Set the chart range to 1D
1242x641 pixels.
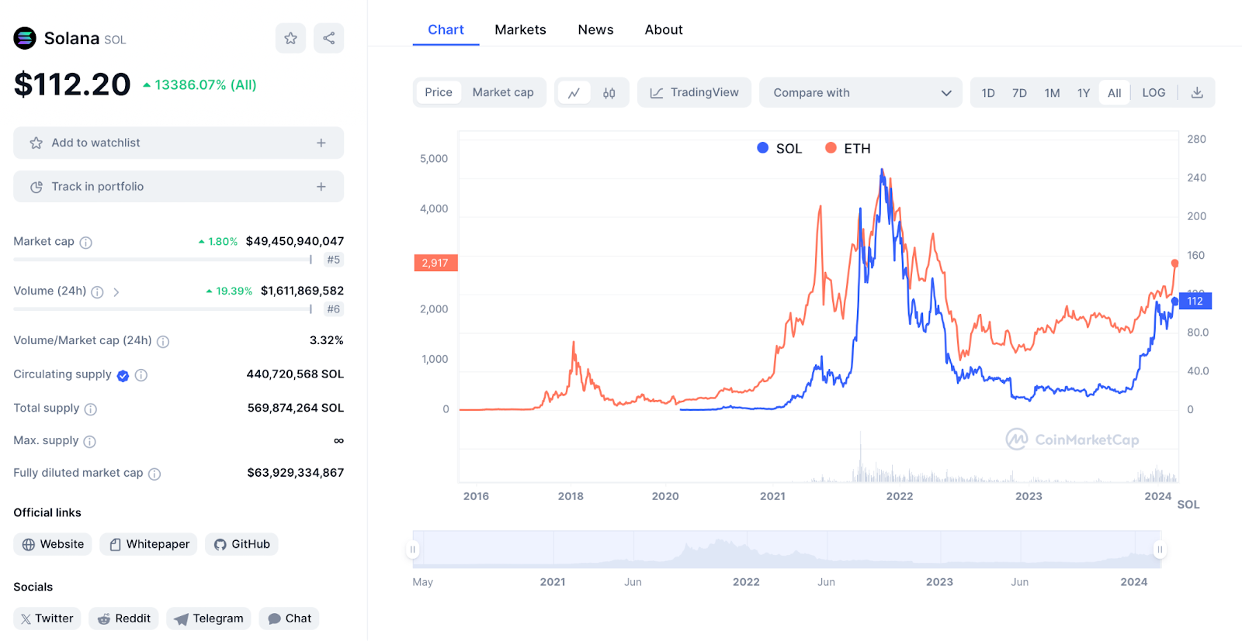(988, 93)
